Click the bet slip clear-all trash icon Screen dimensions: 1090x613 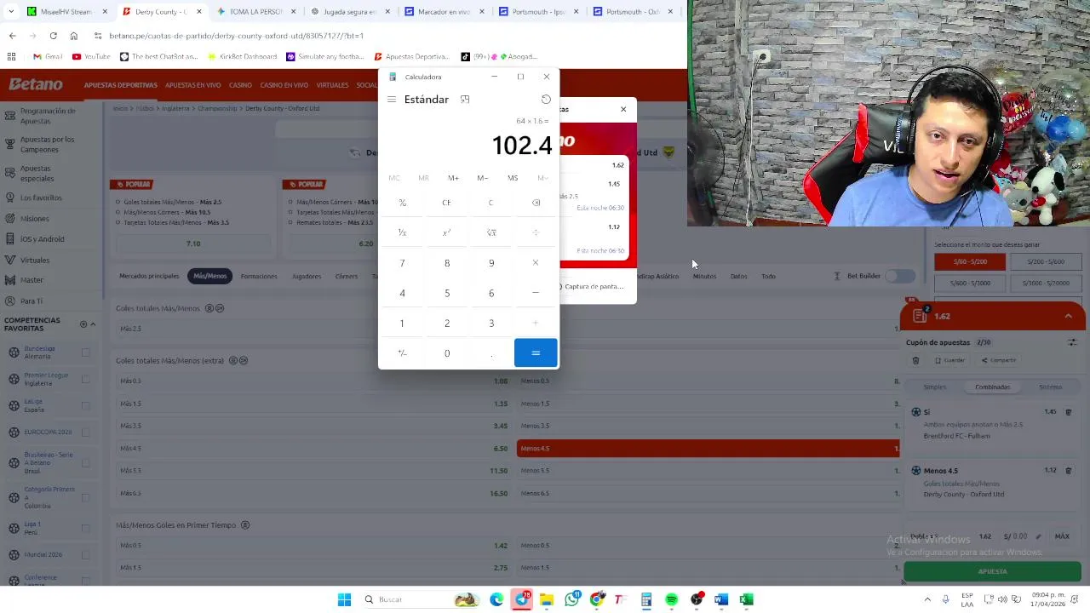[x=915, y=360]
